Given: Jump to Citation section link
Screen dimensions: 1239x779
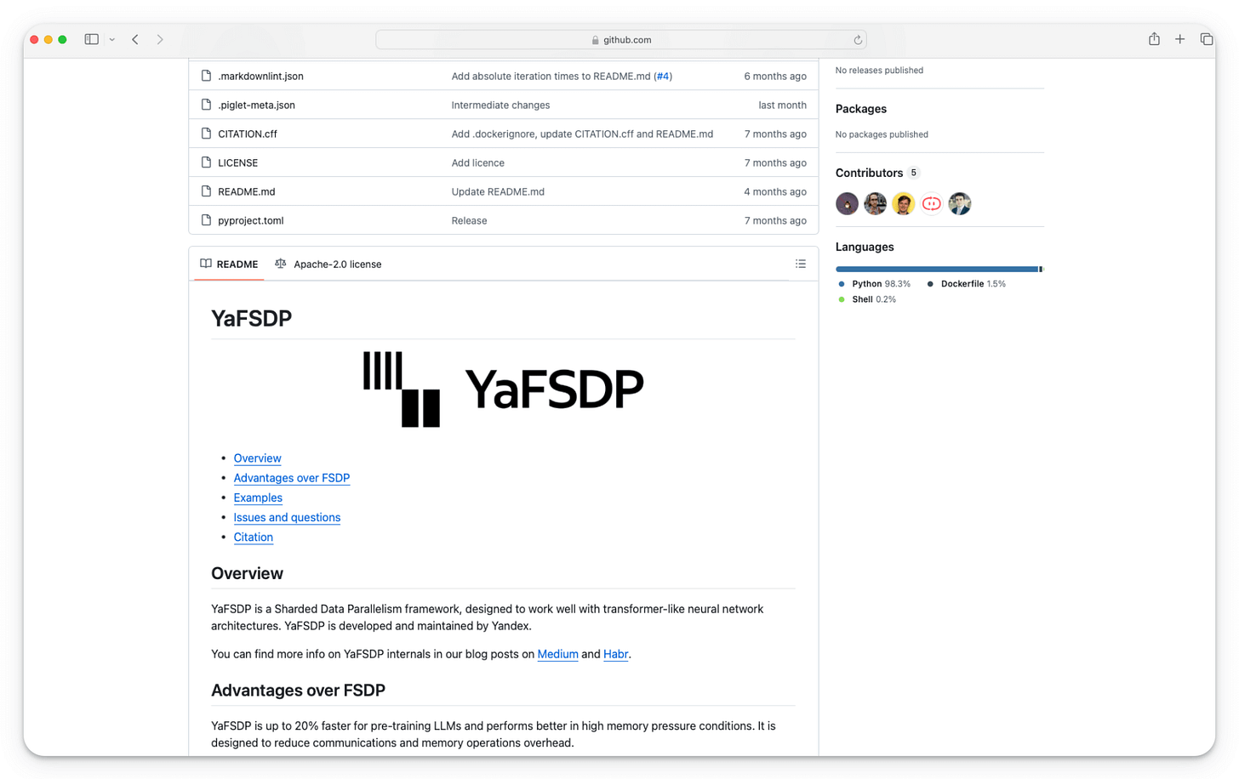Looking at the screenshot, I should coord(254,537).
